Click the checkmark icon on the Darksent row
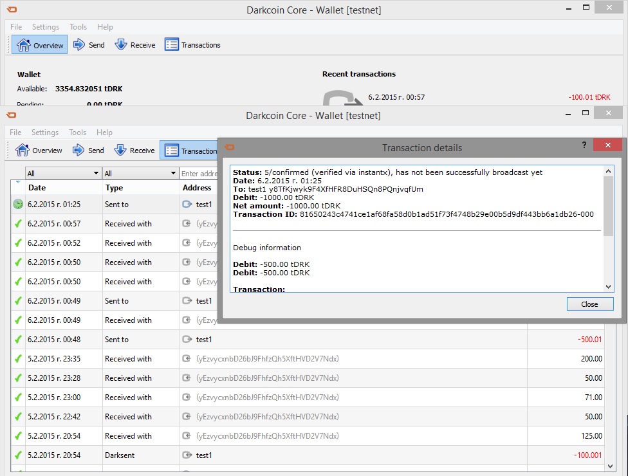 (x=18, y=455)
